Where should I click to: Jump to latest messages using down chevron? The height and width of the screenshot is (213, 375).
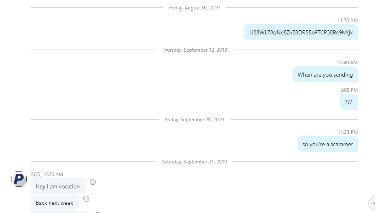[x=373, y=203]
